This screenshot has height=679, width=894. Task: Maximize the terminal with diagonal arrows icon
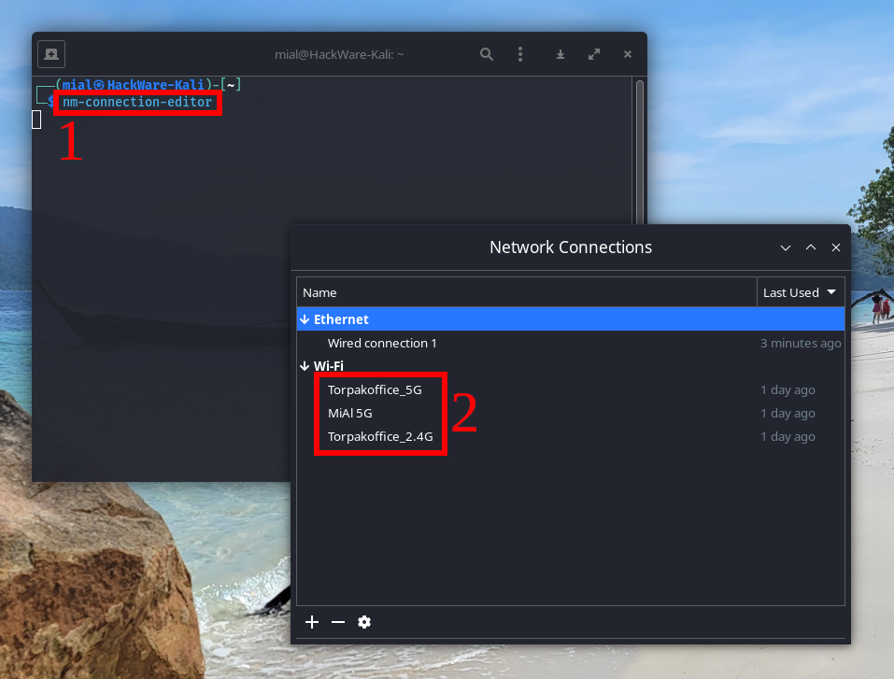coord(594,54)
